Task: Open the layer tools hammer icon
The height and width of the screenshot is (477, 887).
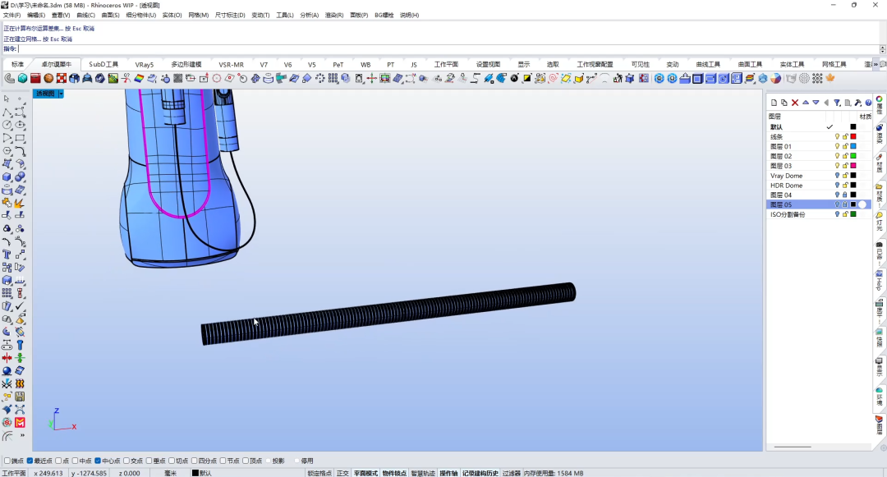Action: pyautogui.click(x=858, y=103)
